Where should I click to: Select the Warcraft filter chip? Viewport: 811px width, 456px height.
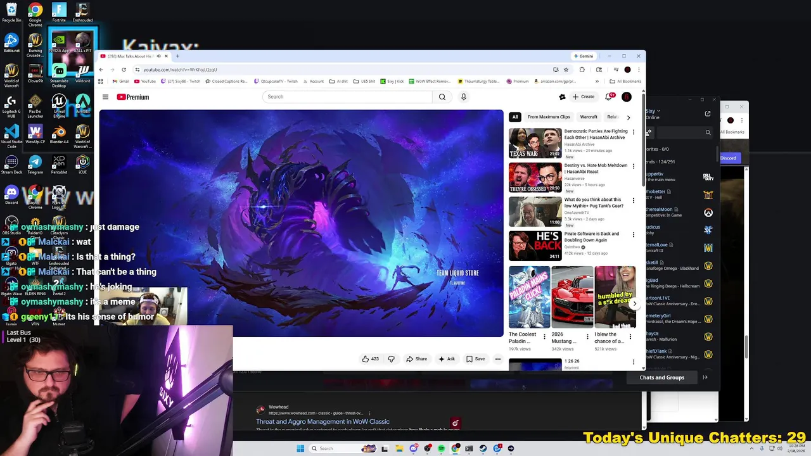[x=589, y=117]
